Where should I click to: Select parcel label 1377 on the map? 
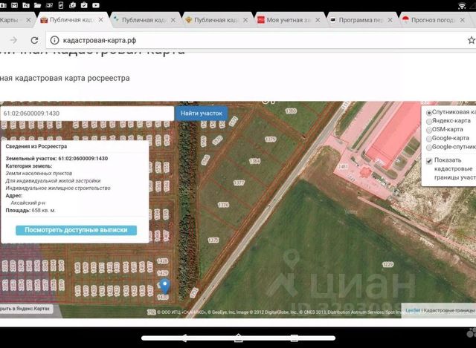point(239,183)
